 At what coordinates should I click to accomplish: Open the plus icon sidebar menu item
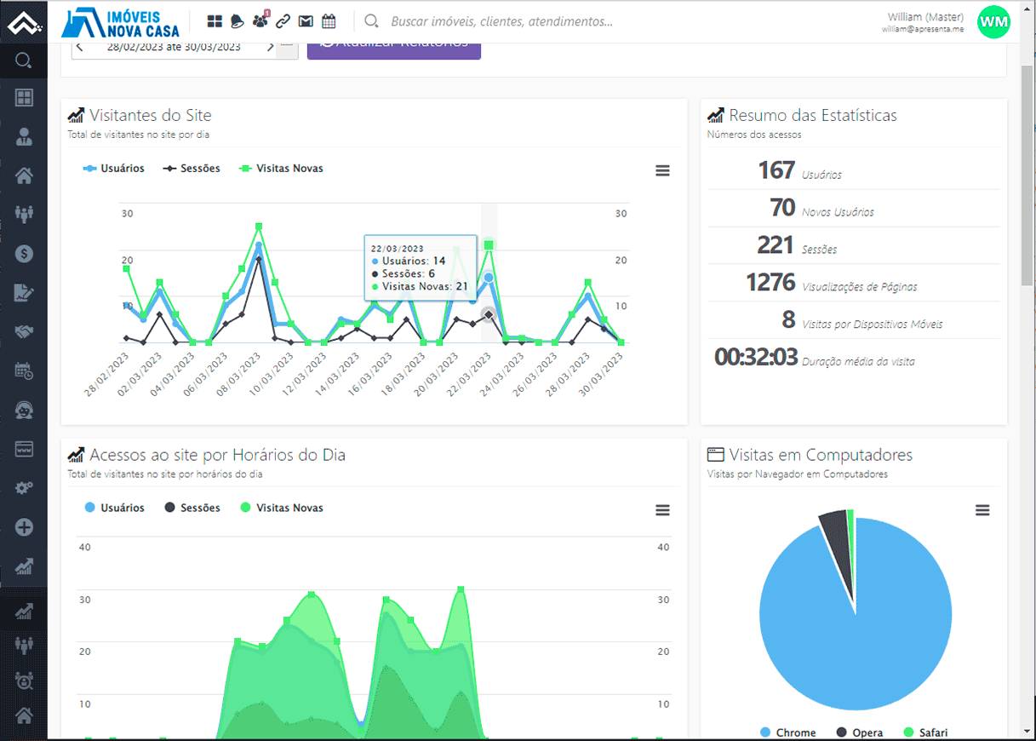click(24, 527)
